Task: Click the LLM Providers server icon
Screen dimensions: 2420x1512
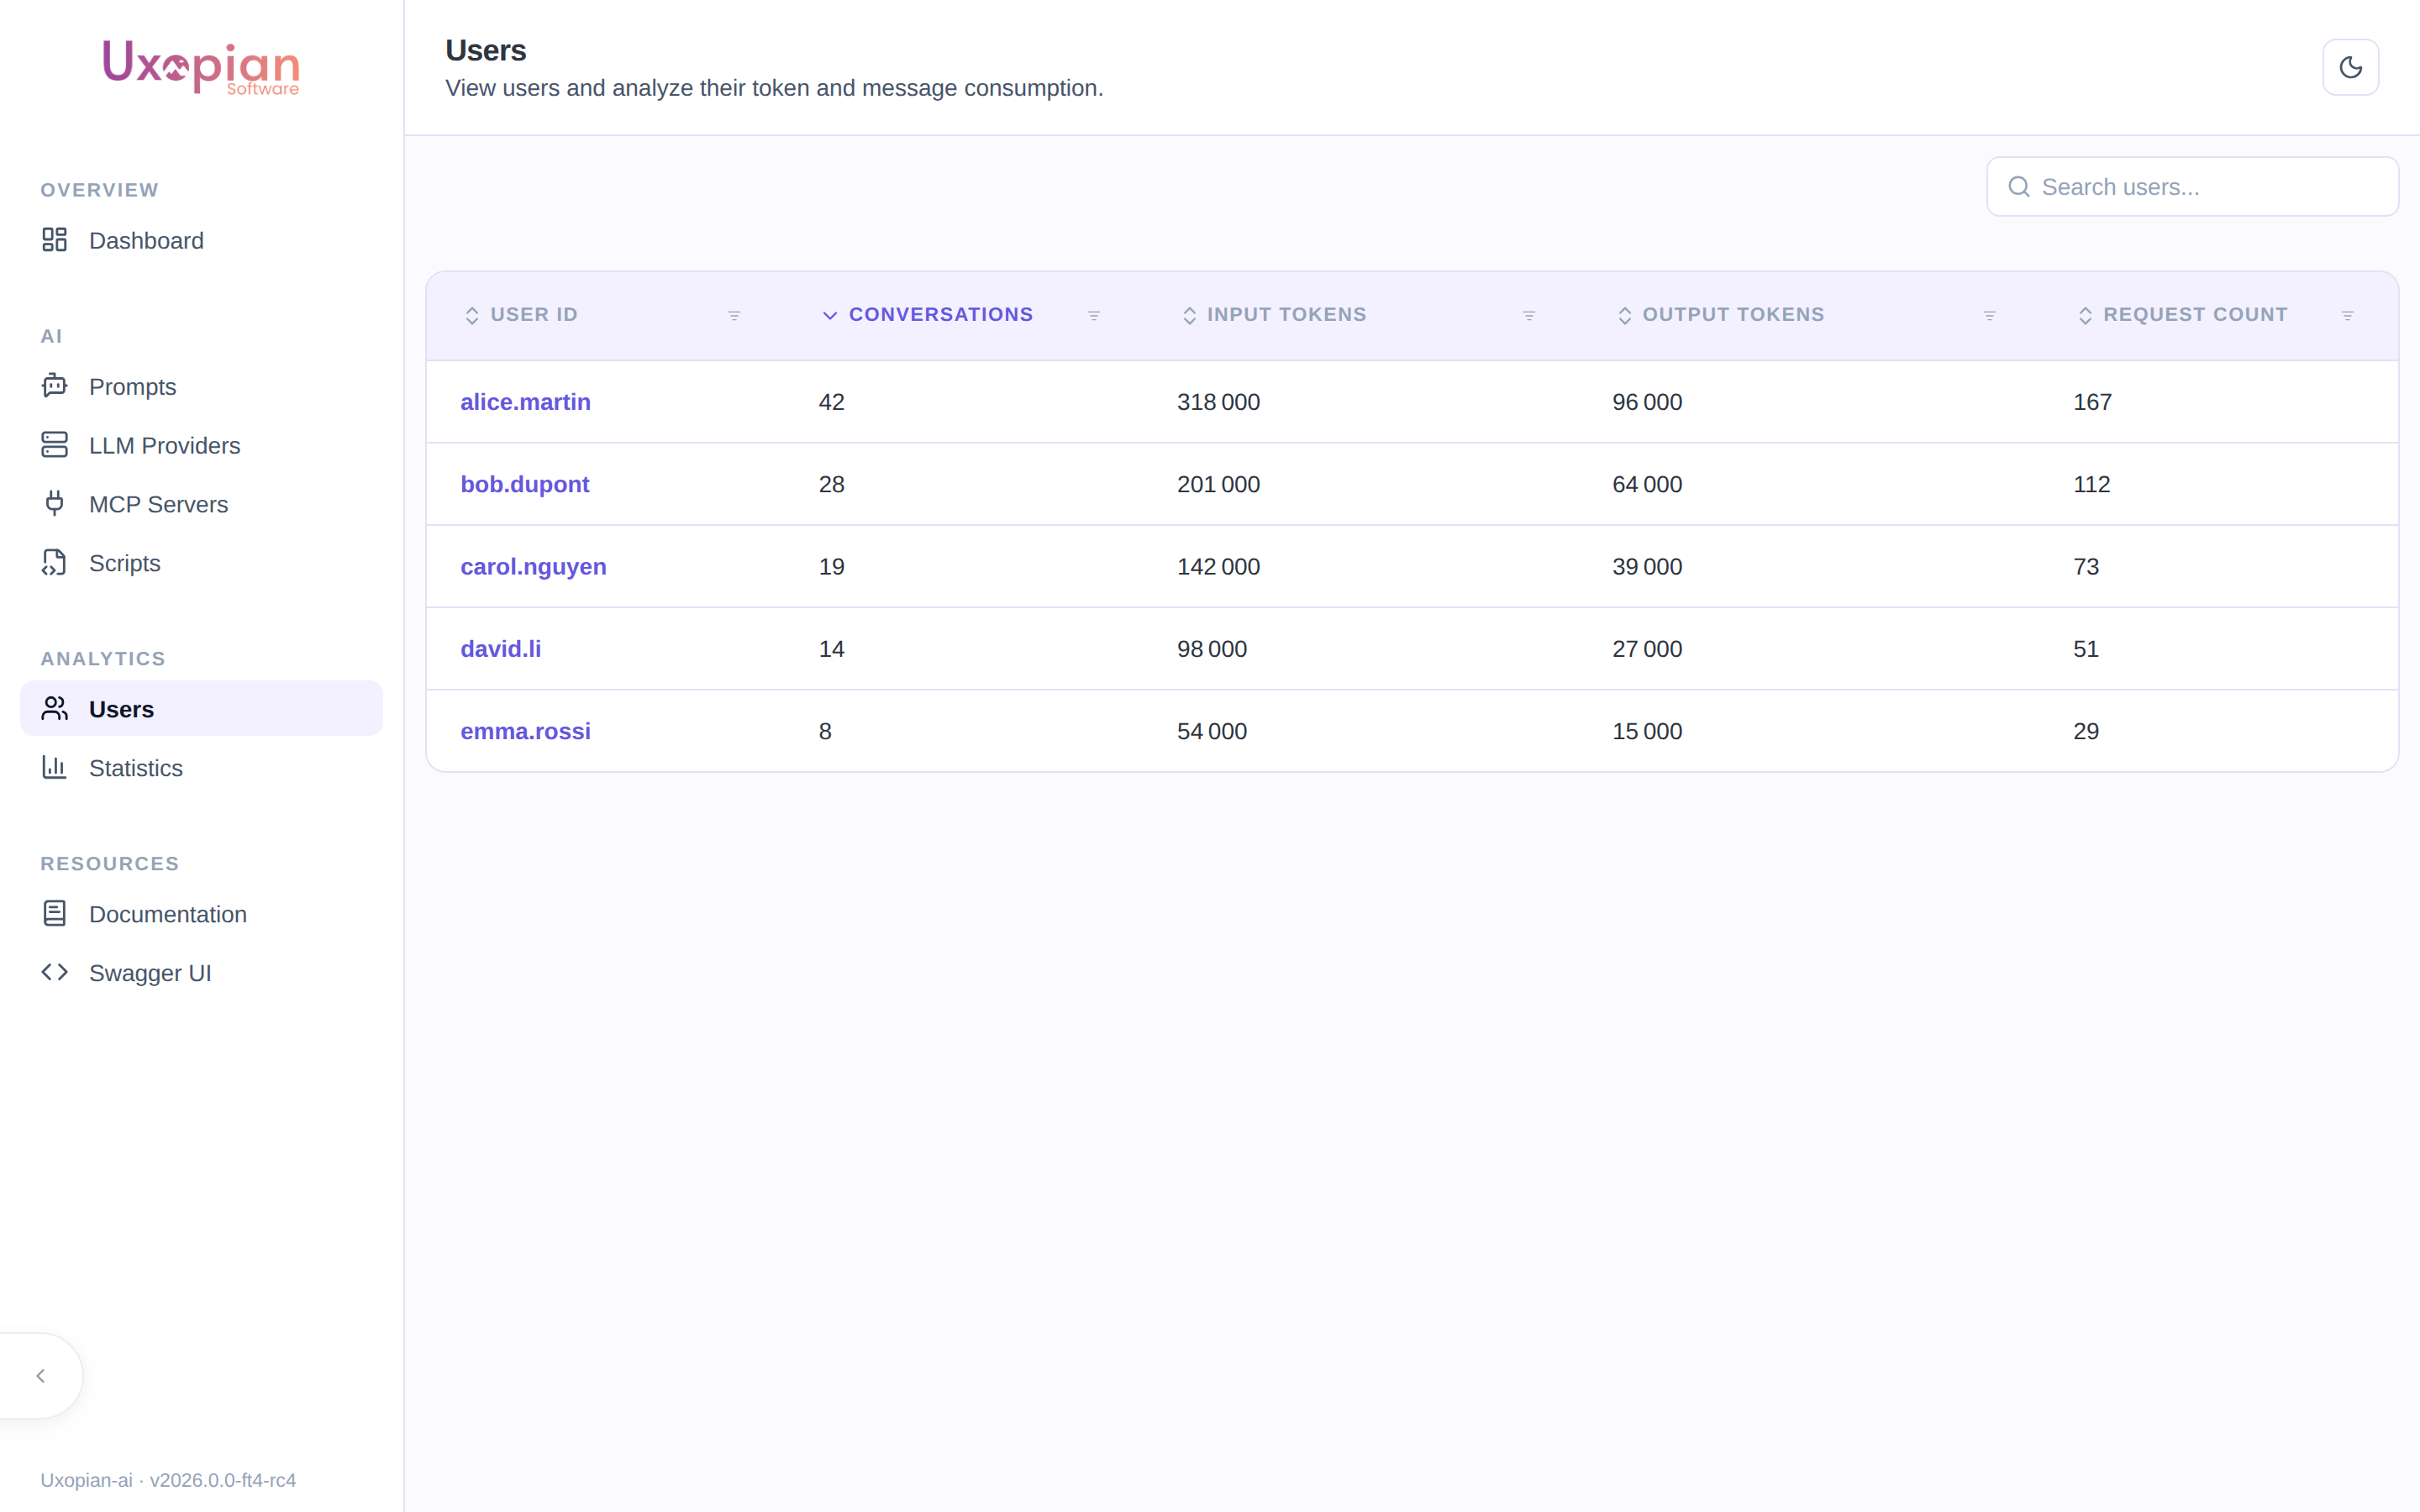Action: click(x=54, y=445)
